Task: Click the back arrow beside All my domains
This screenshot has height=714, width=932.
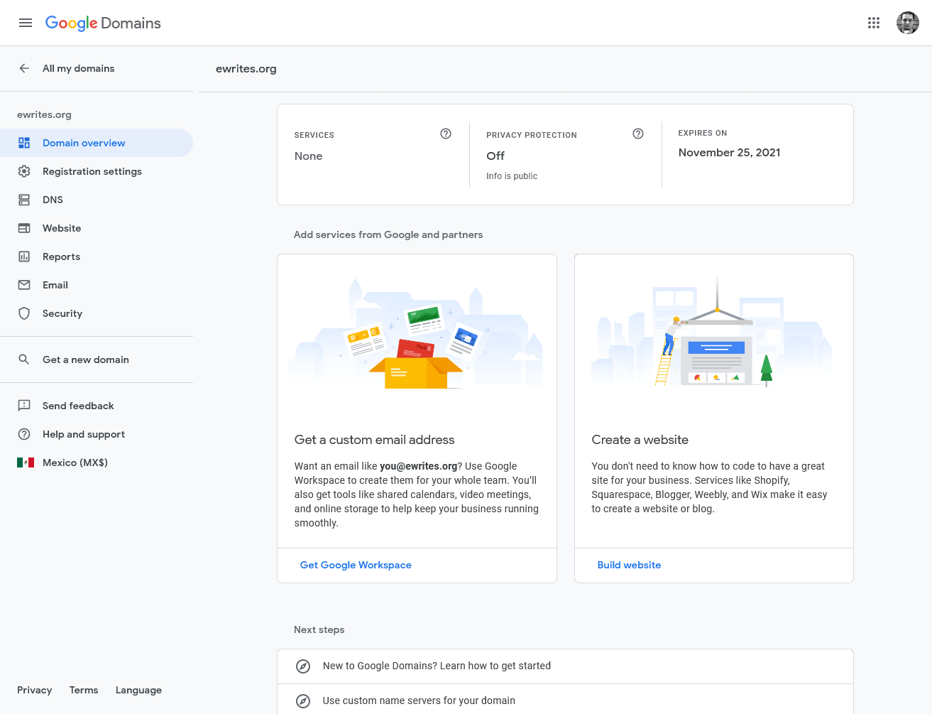Action: 24,68
